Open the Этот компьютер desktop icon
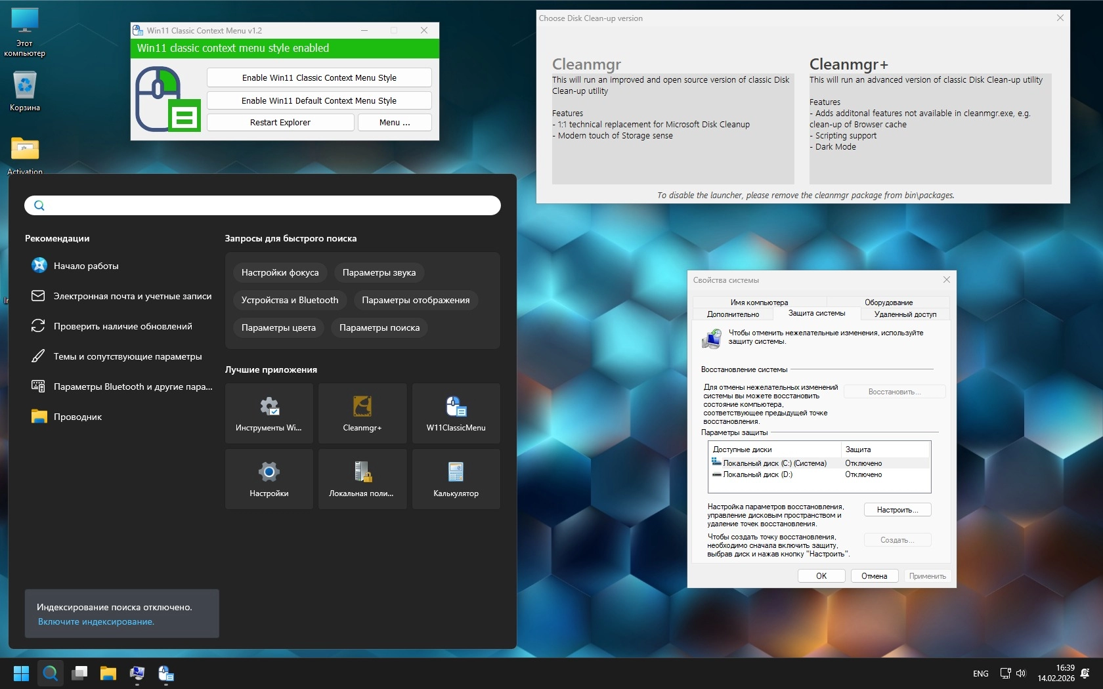Screen dimensions: 1103x689 (25, 32)
